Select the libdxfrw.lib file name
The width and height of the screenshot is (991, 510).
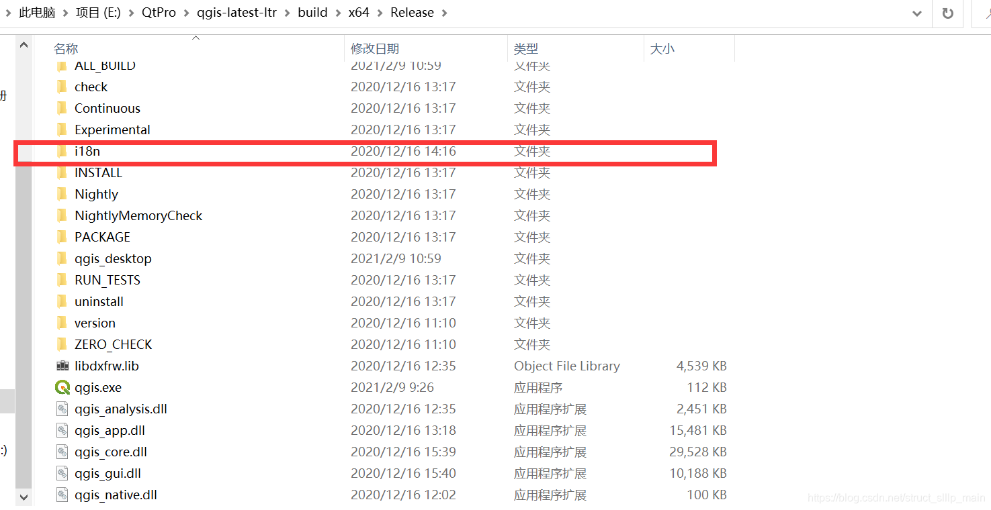(x=107, y=366)
